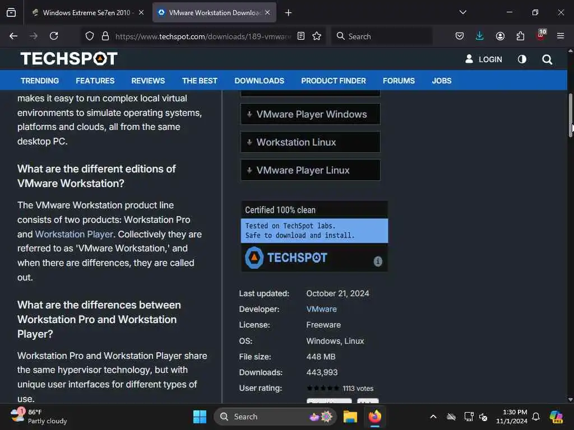Toggle TechSpot dark/light theme
Image resolution: width=574 pixels, height=430 pixels.
pyautogui.click(x=522, y=59)
